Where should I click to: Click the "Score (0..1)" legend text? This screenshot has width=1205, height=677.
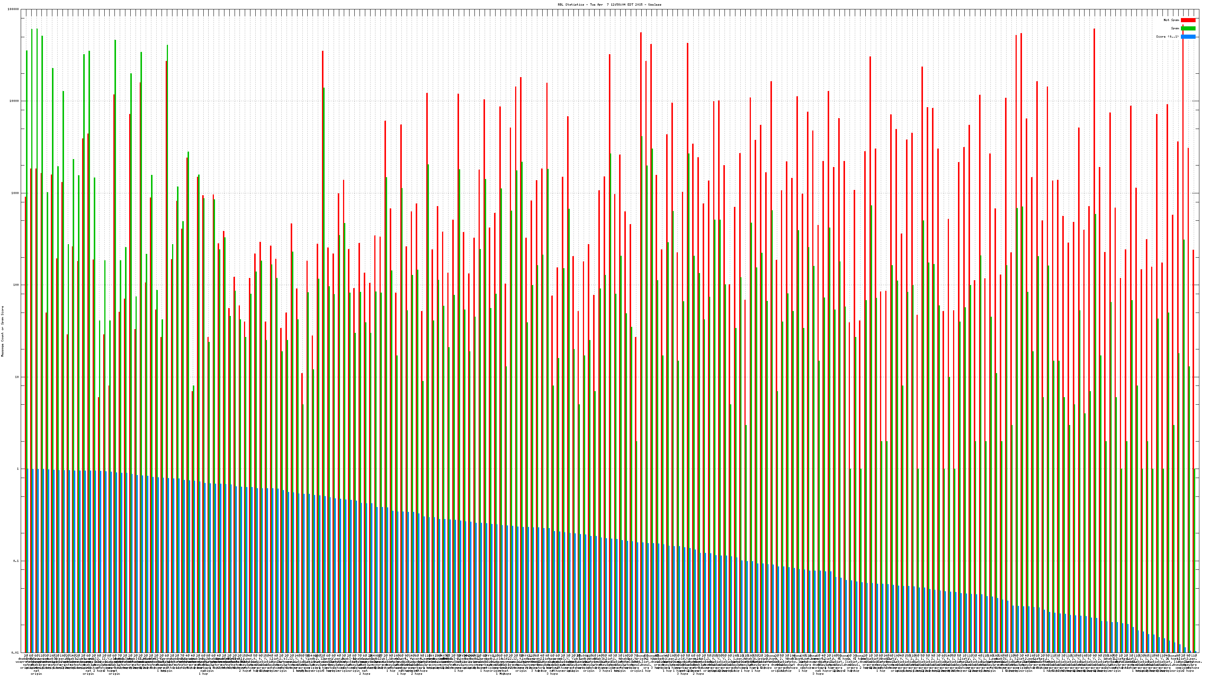tap(1167, 36)
